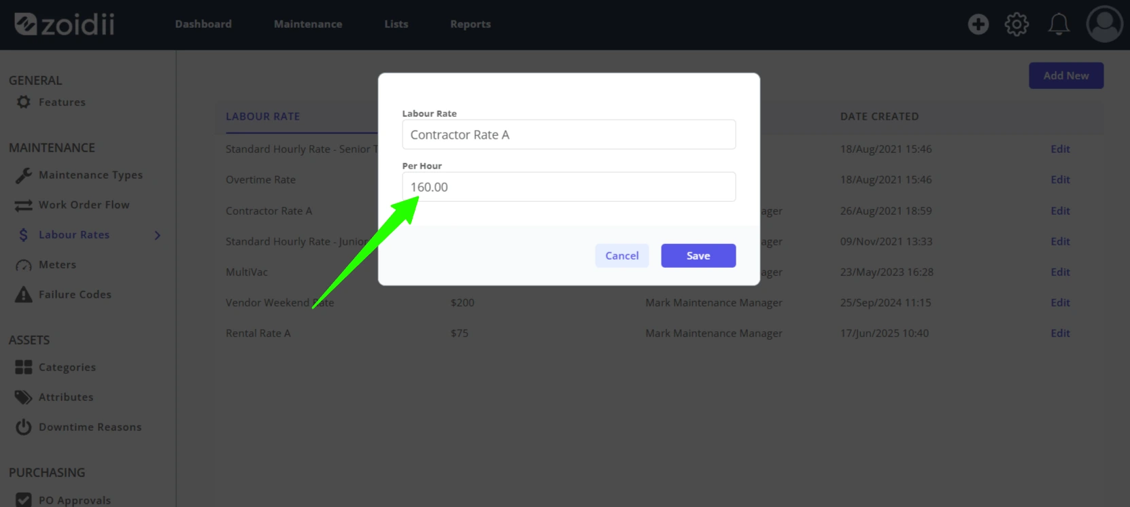Edit the Standard Hourly Rate - Junior row
This screenshot has height=507, width=1130.
[x=1060, y=241]
